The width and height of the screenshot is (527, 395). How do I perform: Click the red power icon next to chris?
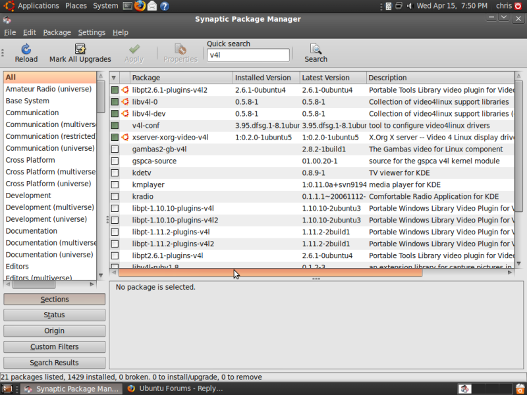(518, 6)
